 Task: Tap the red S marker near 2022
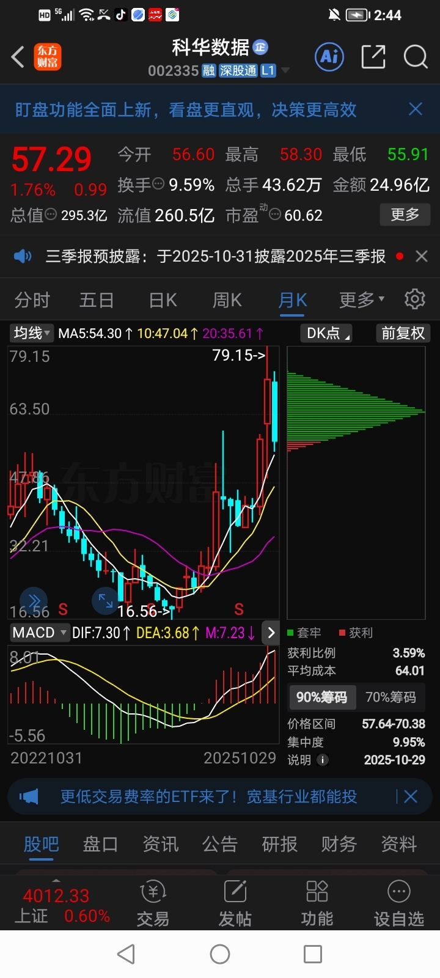tap(63, 609)
